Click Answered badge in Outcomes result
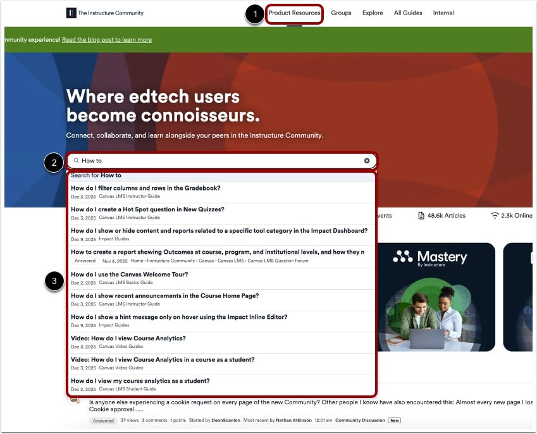 click(85, 261)
